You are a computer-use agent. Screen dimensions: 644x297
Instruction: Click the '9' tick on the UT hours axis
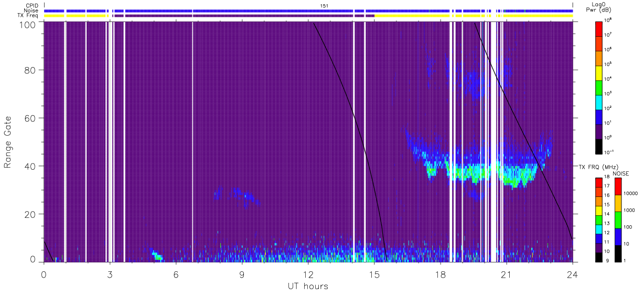click(242, 274)
